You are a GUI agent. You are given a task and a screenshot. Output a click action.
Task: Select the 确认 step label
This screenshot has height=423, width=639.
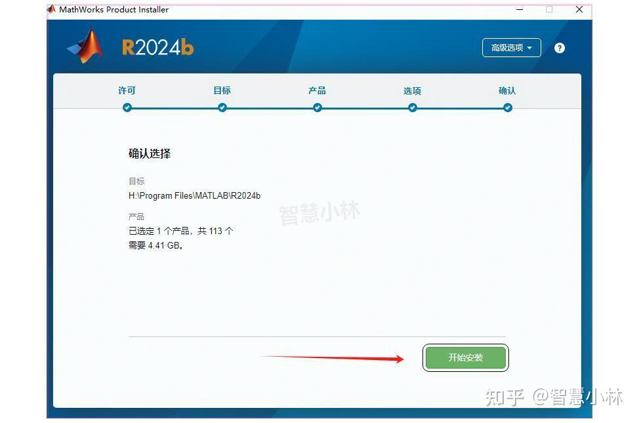click(507, 91)
